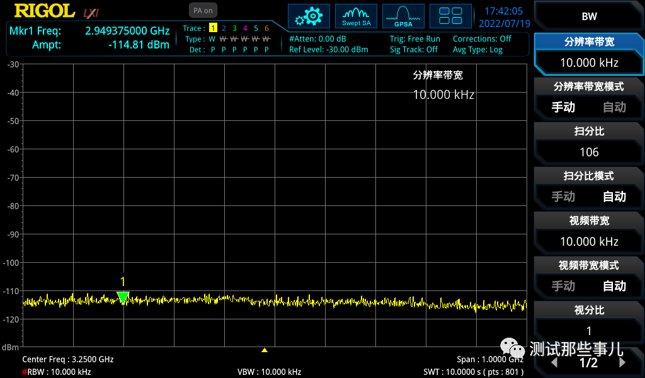Viewport: 645px width, 378px height.
Task: Open the window layout grid icon
Action: (x=450, y=16)
